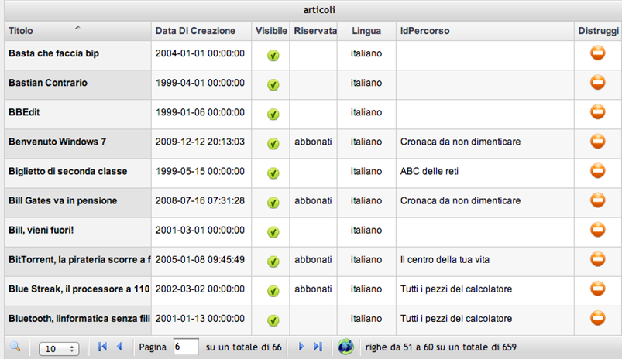Open article 'Bill, vieni fuori!'

pos(41,231)
